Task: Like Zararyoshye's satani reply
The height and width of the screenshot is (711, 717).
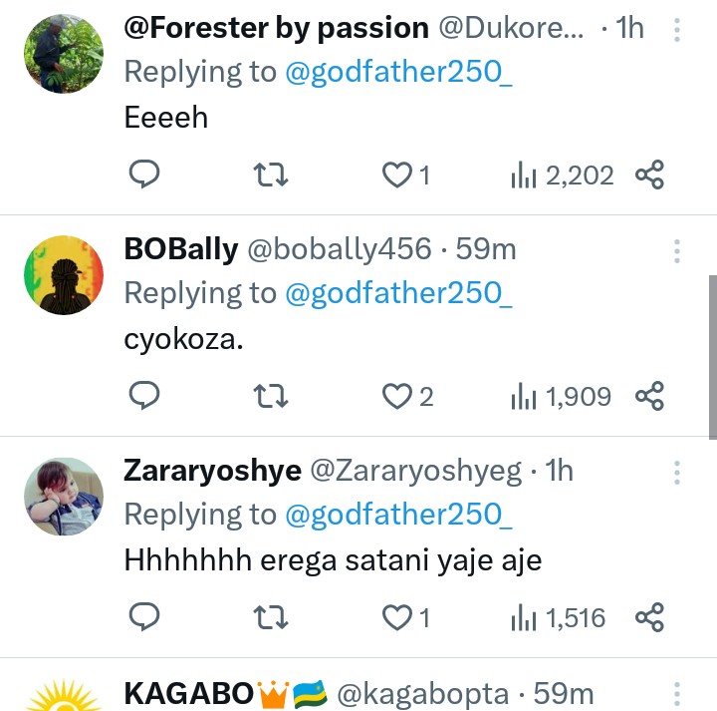Action: click(398, 618)
